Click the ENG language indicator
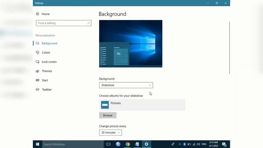This screenshot has height=148, width=263. tap(204, 144)
